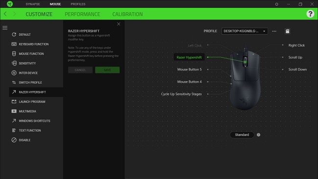Toggle the Standard mode button
The width and height of the screenshot is (318, 179).
point(242,135)
